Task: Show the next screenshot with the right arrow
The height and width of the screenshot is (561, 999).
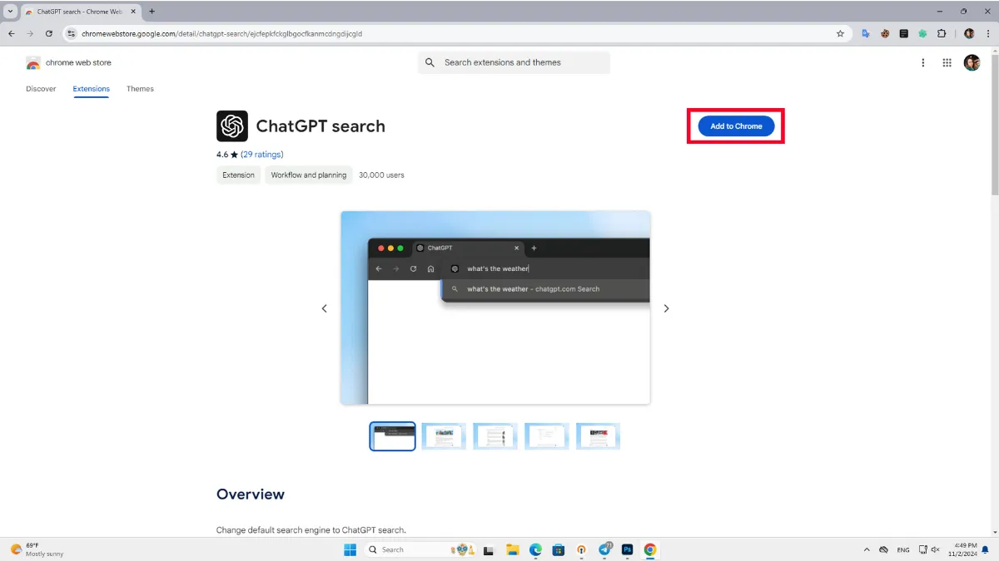Action: pyautogui.click(x=666, y=308)
